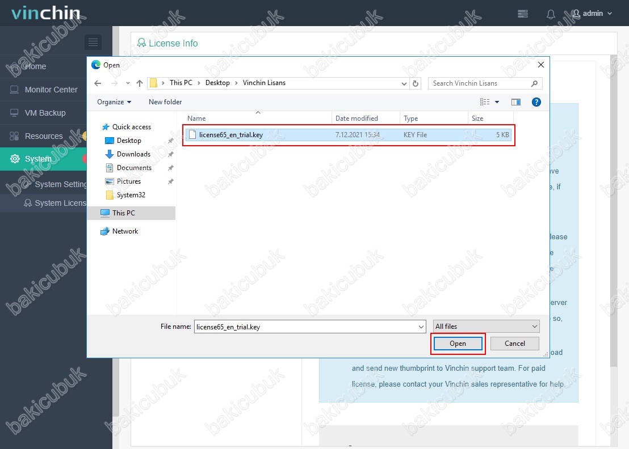Click the Open button
The height and width of the screenshot is (449, 629).
coord(458,344)
